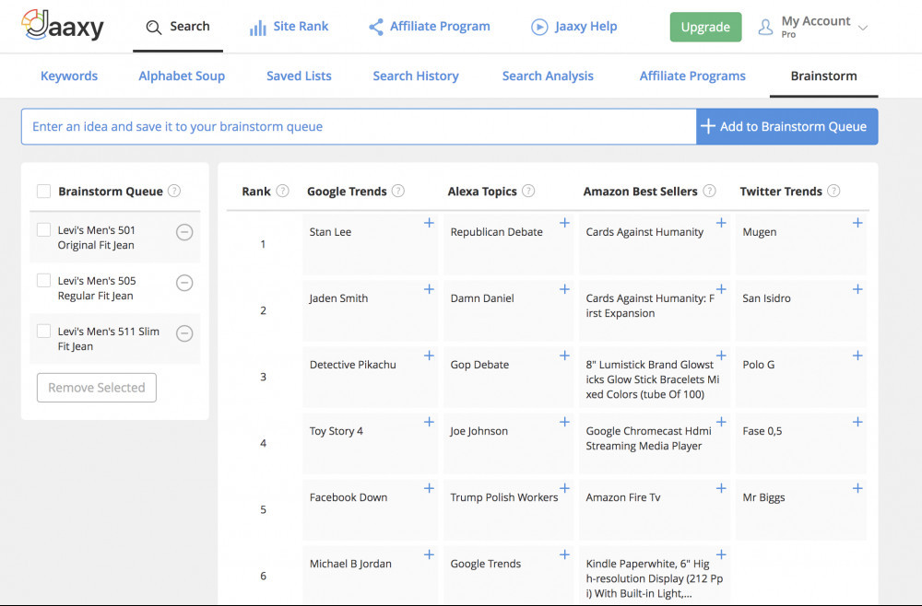Add Gop Debate plus icon

pos(564,355)
